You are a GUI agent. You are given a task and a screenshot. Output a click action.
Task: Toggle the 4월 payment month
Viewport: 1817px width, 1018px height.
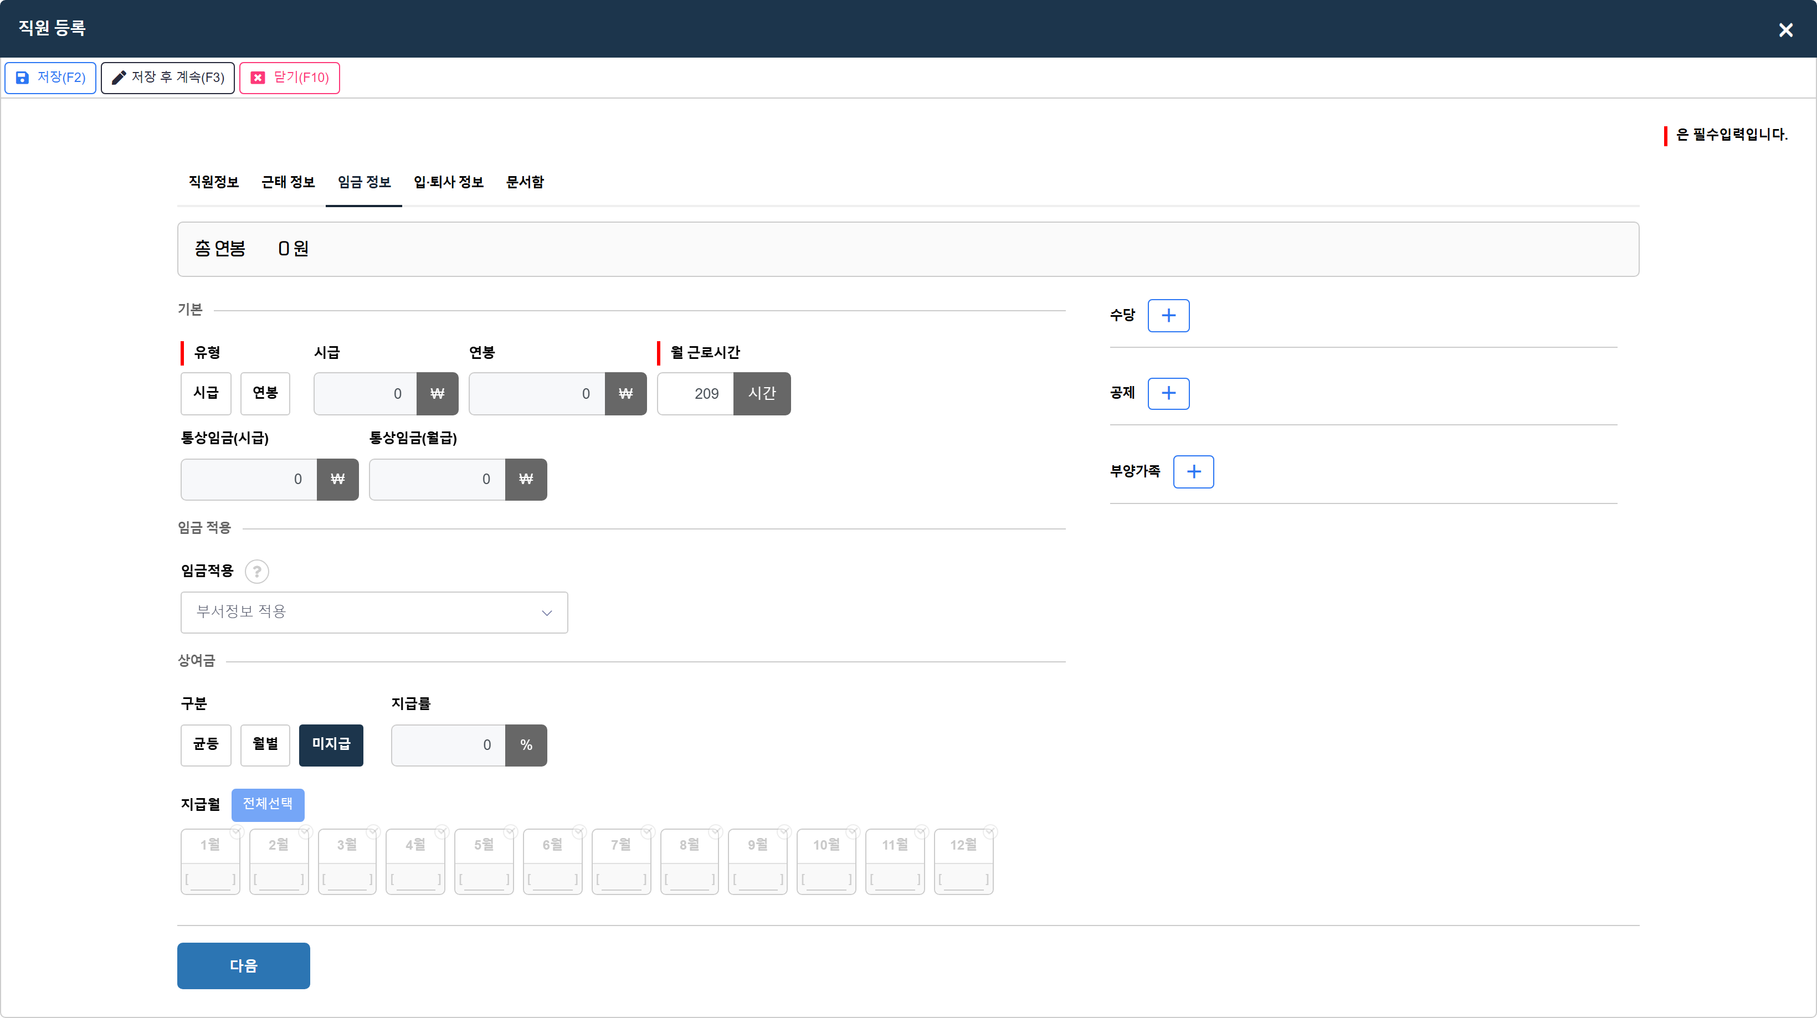415,845
